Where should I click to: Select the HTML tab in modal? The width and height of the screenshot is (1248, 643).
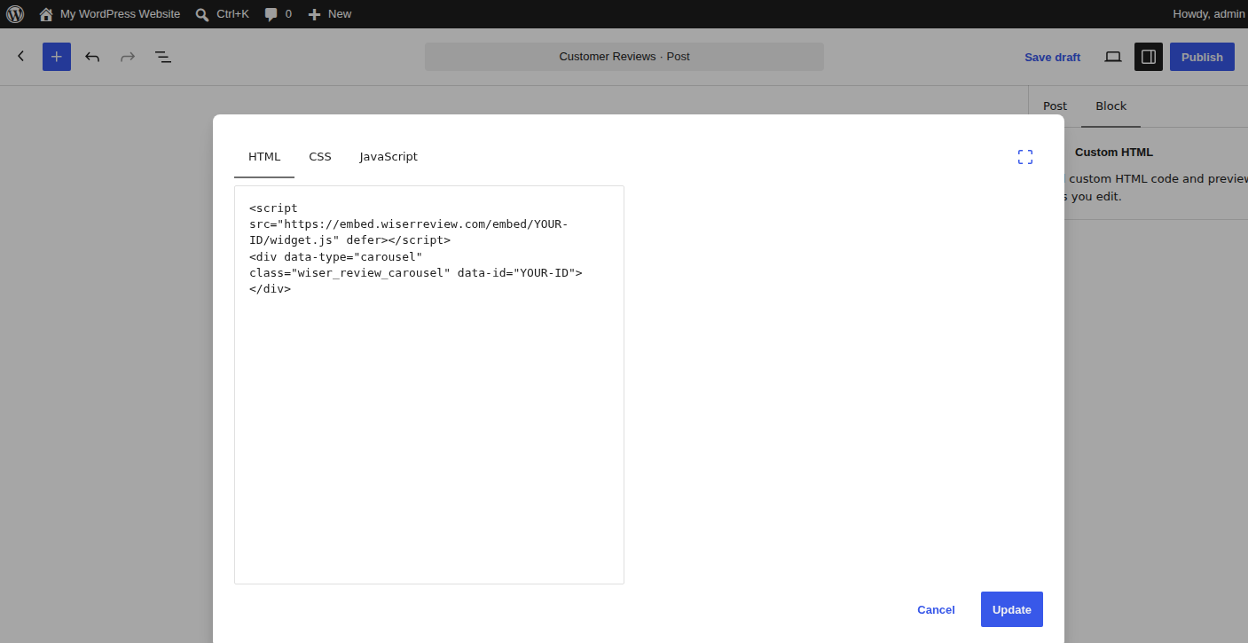pyautogui.click(x=264, y=157)
